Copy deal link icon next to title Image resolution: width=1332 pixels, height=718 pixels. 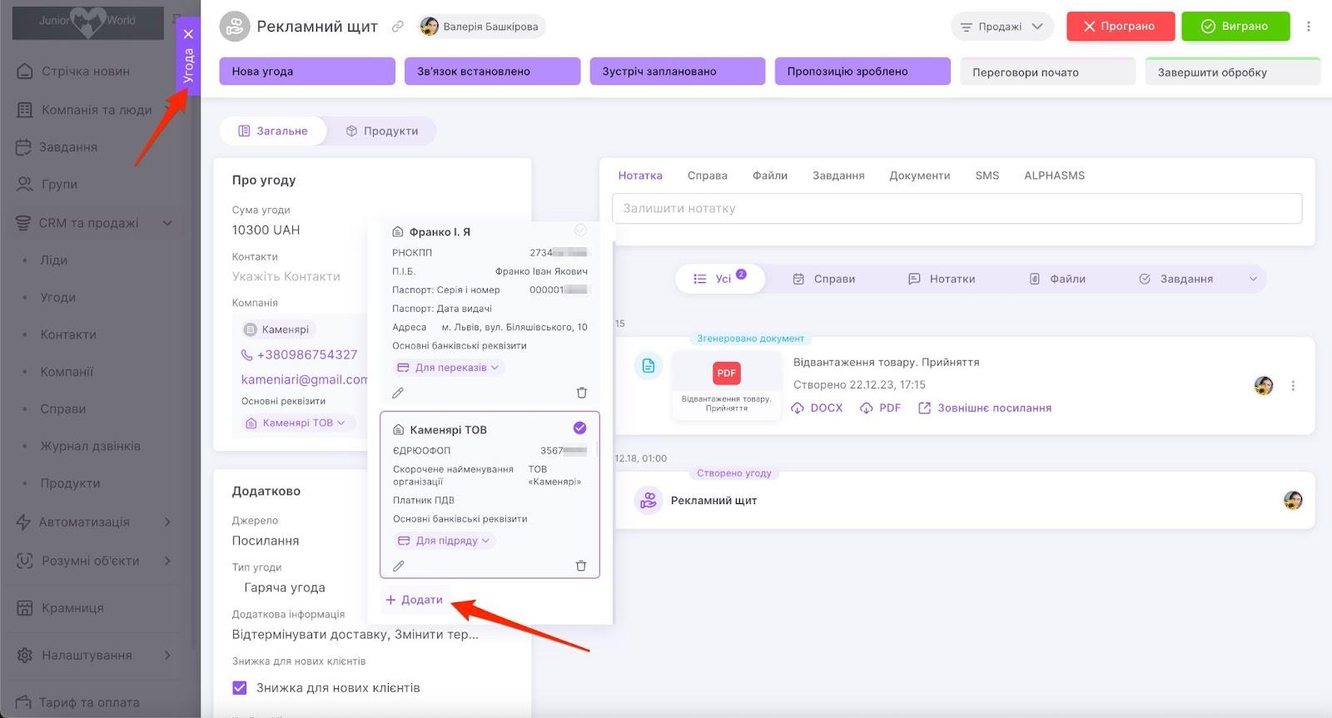[398, 27]
